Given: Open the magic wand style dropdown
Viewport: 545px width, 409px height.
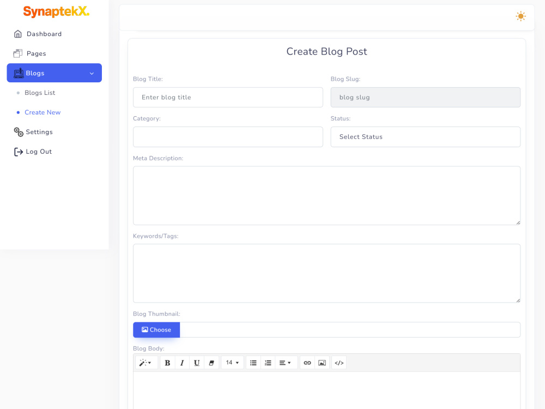Looking at the screenshot, I should coord(146,363).
